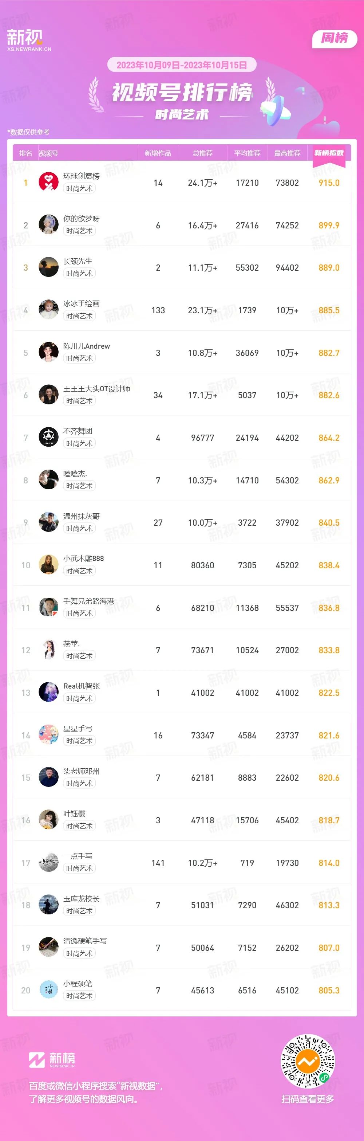Viewport: 364px width, 1141px height.
Task: Click the 总推荐 column header
Action: click(x=202, y=153)
